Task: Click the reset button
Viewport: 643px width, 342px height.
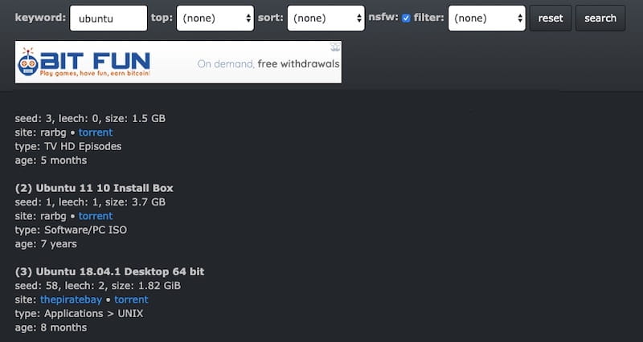Action: (551, 18)
